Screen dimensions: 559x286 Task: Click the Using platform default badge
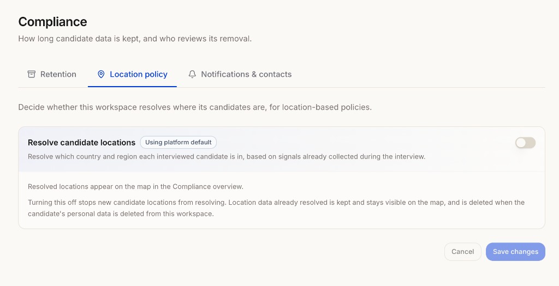point(179,142)
